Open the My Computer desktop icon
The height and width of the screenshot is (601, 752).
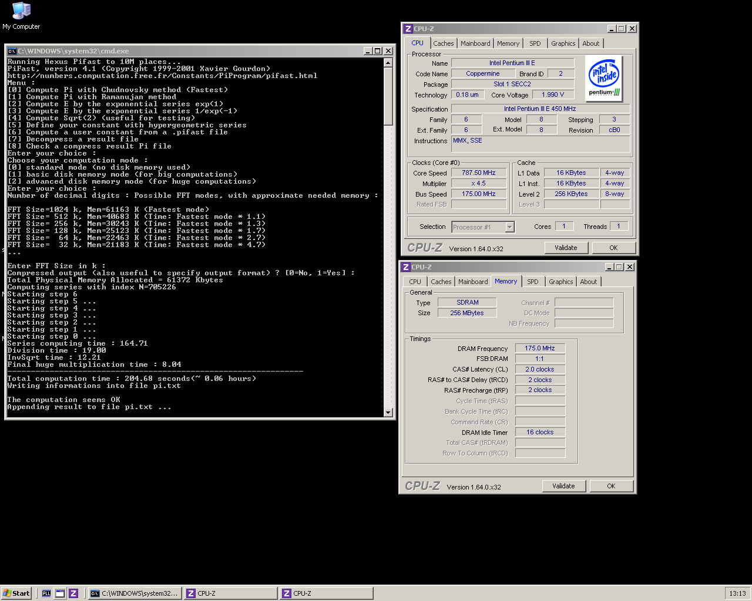pos(21,16)
